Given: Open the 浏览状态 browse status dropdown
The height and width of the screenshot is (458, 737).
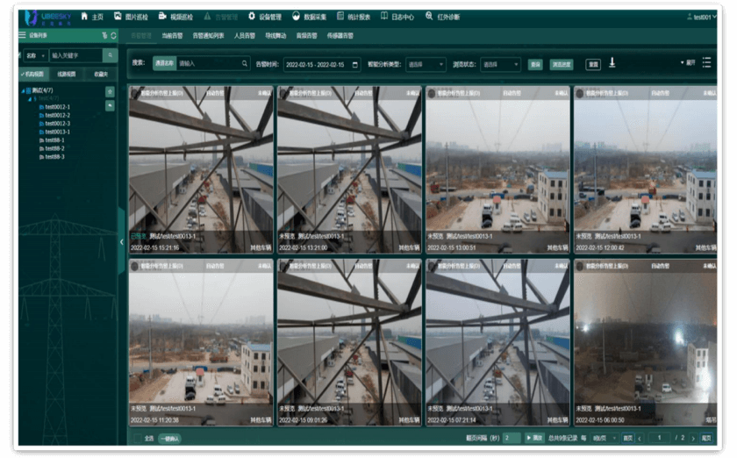Looking at the screenshot, I should coord(501,64).
